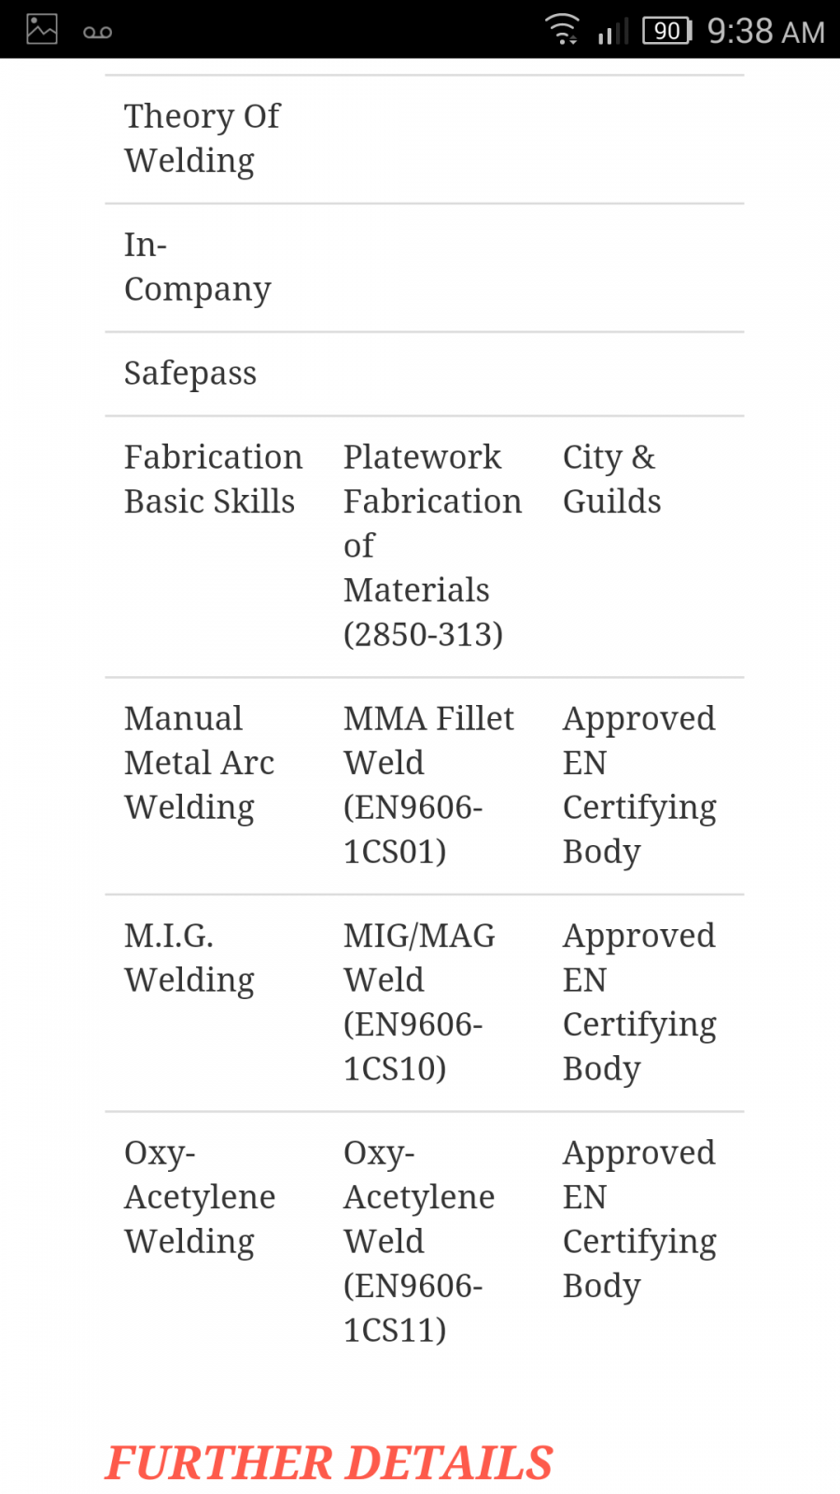Tap Fabrication Basic Skills cell
This screenshot has height=1494, width=840.
pyautogui.click(x=215, y=480)
